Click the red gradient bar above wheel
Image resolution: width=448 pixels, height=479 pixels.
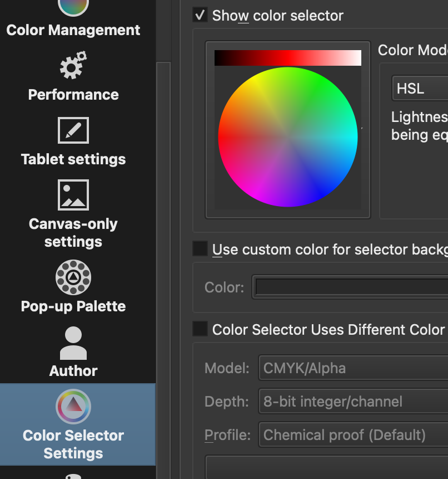[288, 58]
